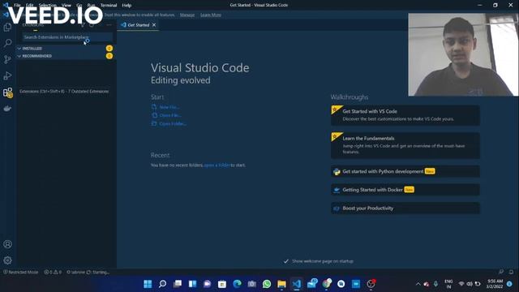519x292 pixels.
Task: Open Get started with Python development walkthrough
Action: [x=405, y=171]
